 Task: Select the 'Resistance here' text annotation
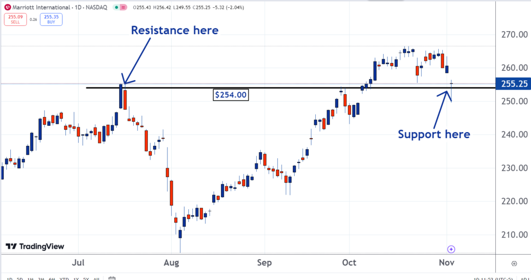(x=174, y=30)
